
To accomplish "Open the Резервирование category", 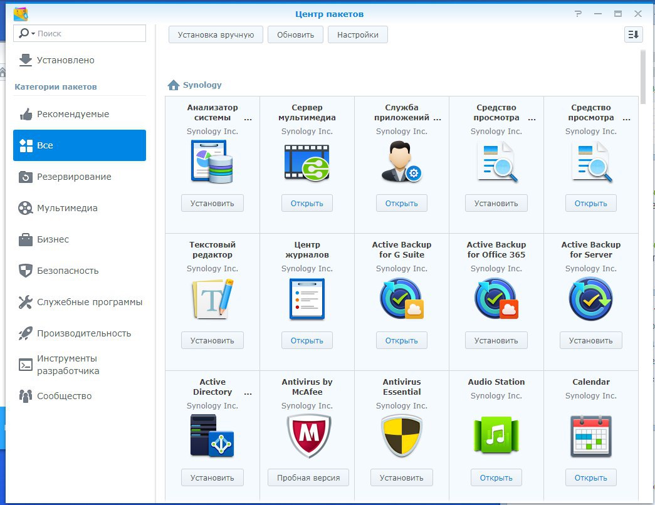I will click(x=80, y=177).
